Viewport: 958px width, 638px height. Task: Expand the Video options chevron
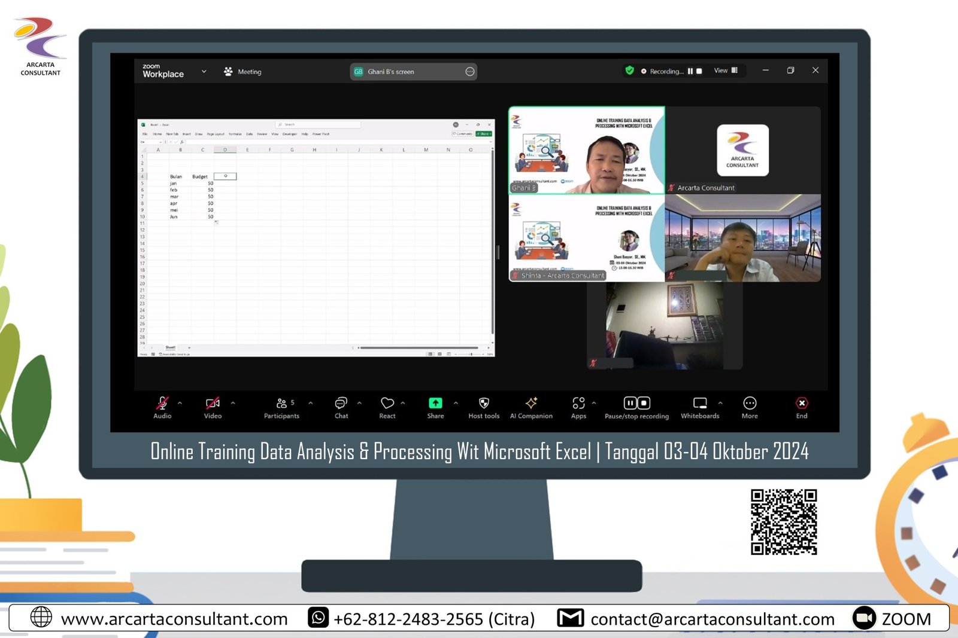232,402
